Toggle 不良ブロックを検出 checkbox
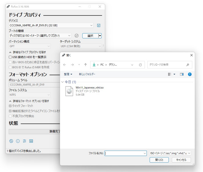Screen dimensions: 203x172 pyautogui.click(x=10, y=116)
